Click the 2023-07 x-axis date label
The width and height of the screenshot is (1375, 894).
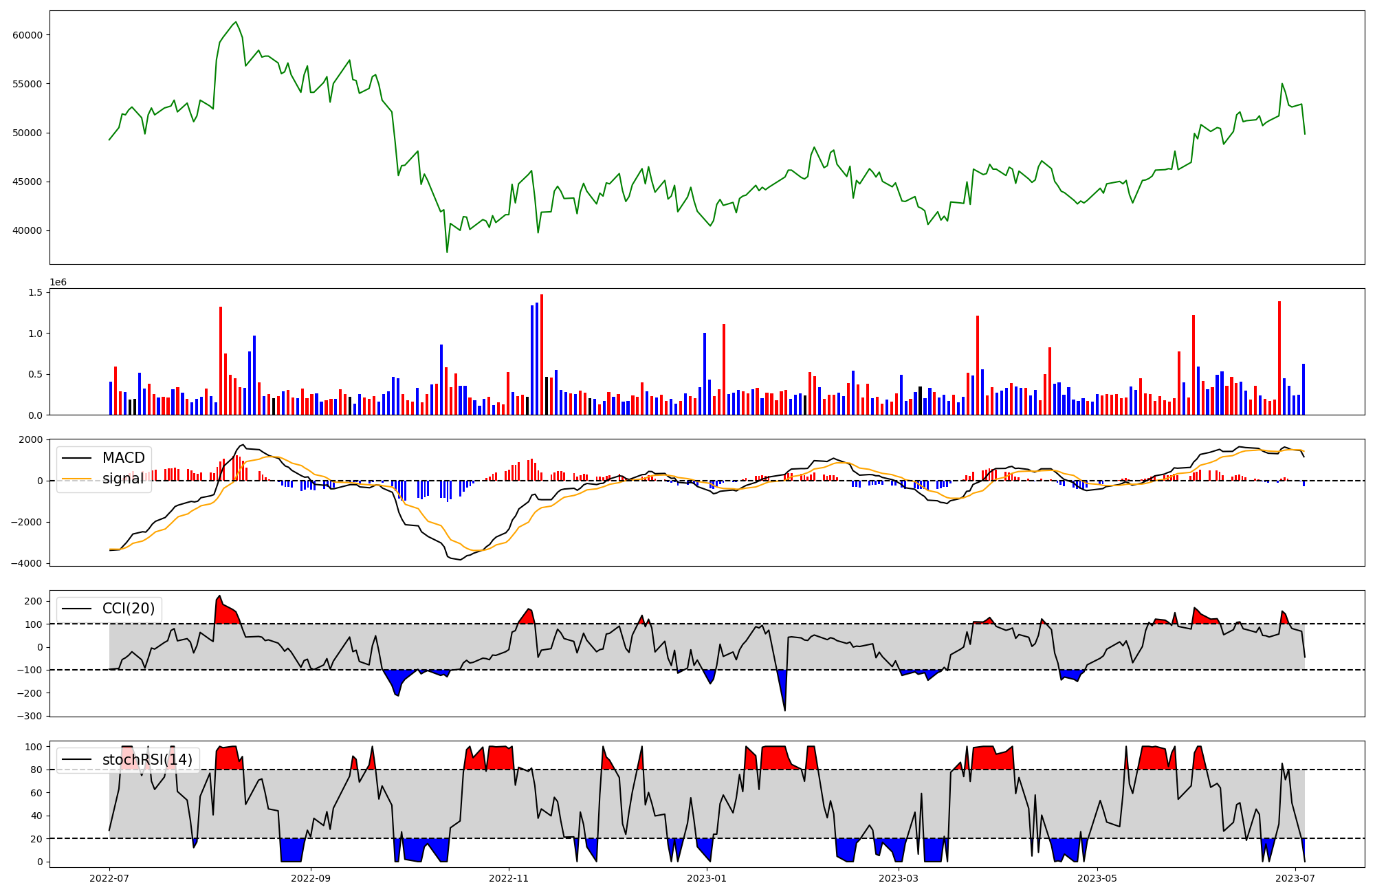coord(1295,878)
